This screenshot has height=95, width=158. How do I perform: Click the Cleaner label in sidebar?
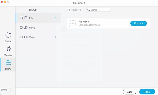point(8,55)
